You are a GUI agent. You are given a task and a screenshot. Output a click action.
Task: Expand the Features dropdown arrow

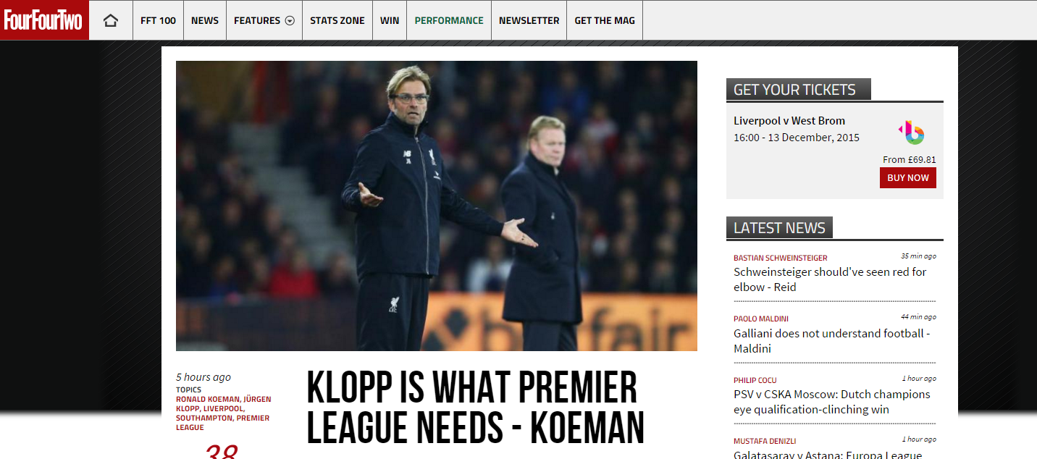(x=290, y=21)
